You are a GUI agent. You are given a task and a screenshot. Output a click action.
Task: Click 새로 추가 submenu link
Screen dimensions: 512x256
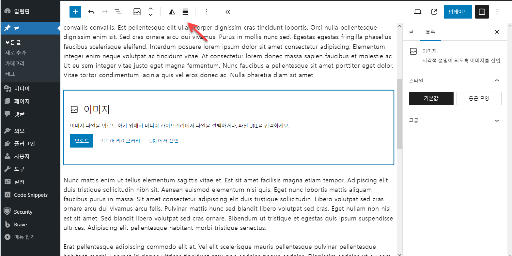coord(16,53)
